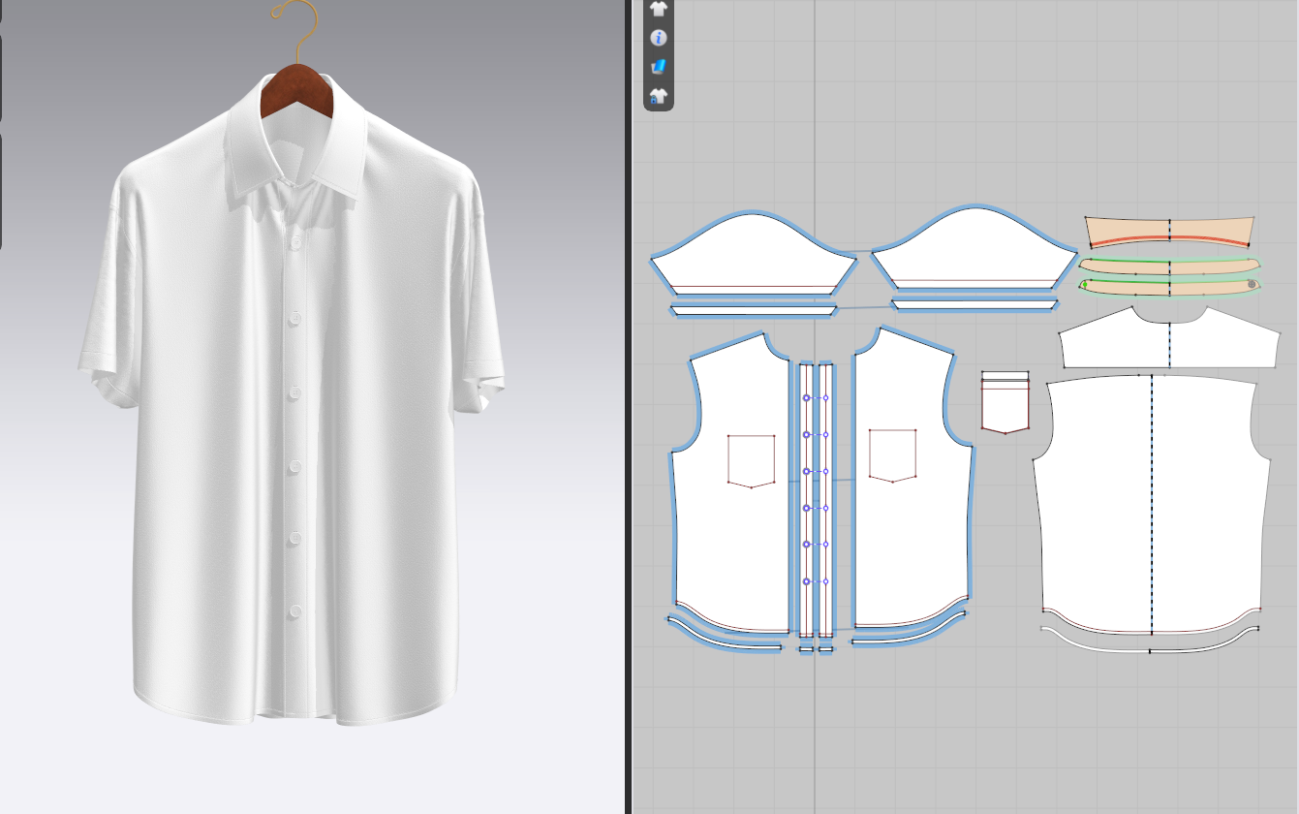Click pocket outline on right front bodice
The image size is (1299, 814).
(x=893, y=454)
